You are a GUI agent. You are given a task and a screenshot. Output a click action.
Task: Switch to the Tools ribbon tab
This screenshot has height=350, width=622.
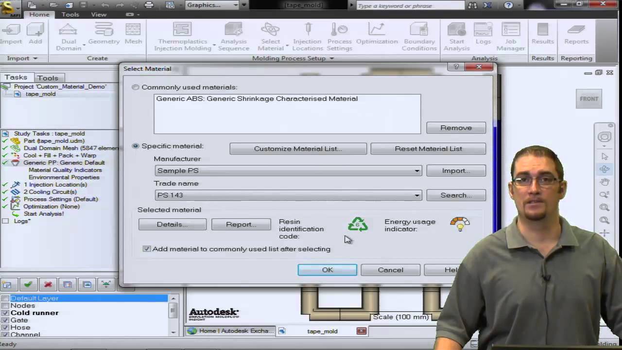pyautogui.click(x=70, y=15)
